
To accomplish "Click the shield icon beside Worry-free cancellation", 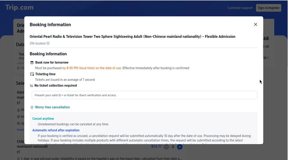I will 32,108.
